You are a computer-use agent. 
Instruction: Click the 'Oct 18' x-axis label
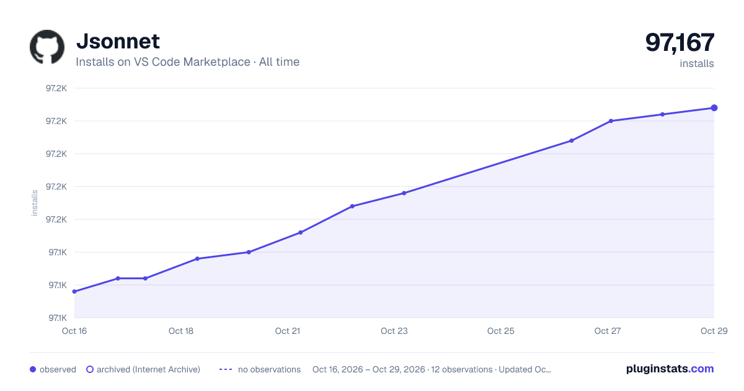181,331
